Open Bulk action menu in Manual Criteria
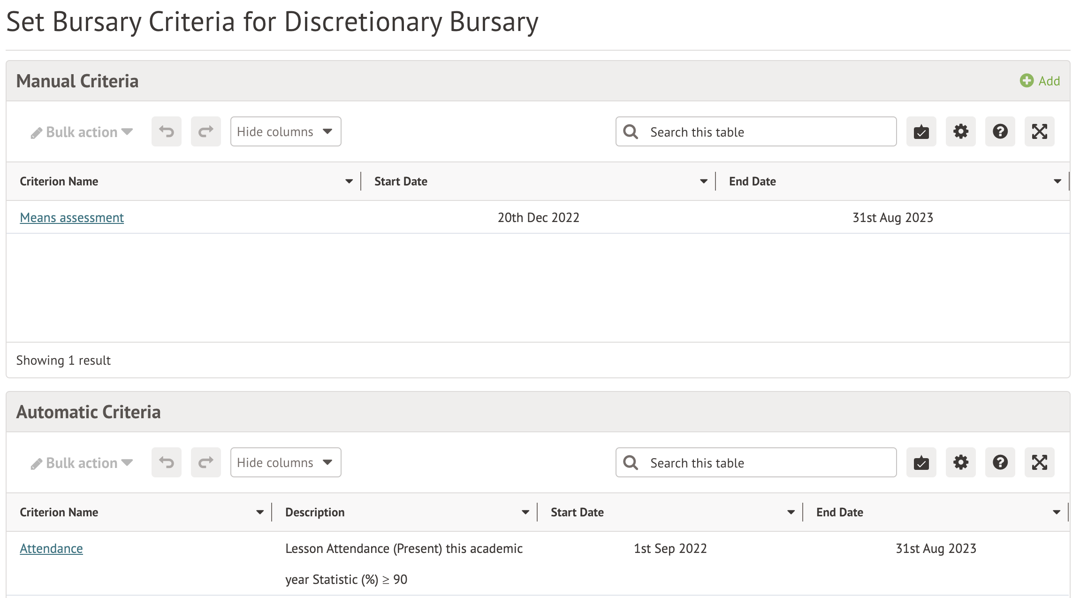The image size is (1080, 598). pyautogui.click(x=82, y=132)
